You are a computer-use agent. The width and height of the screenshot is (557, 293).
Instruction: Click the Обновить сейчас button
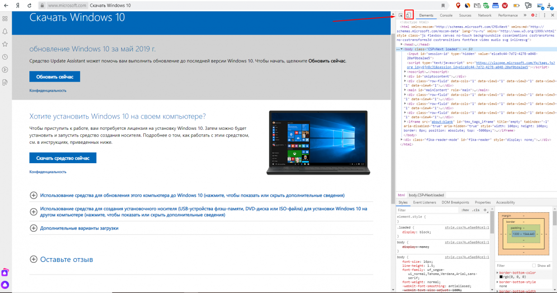(55, 76)
